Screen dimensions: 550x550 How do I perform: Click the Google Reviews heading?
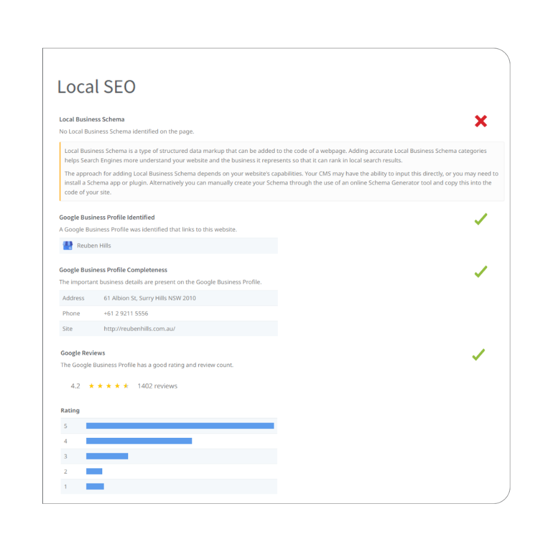[x=83, y=353]
